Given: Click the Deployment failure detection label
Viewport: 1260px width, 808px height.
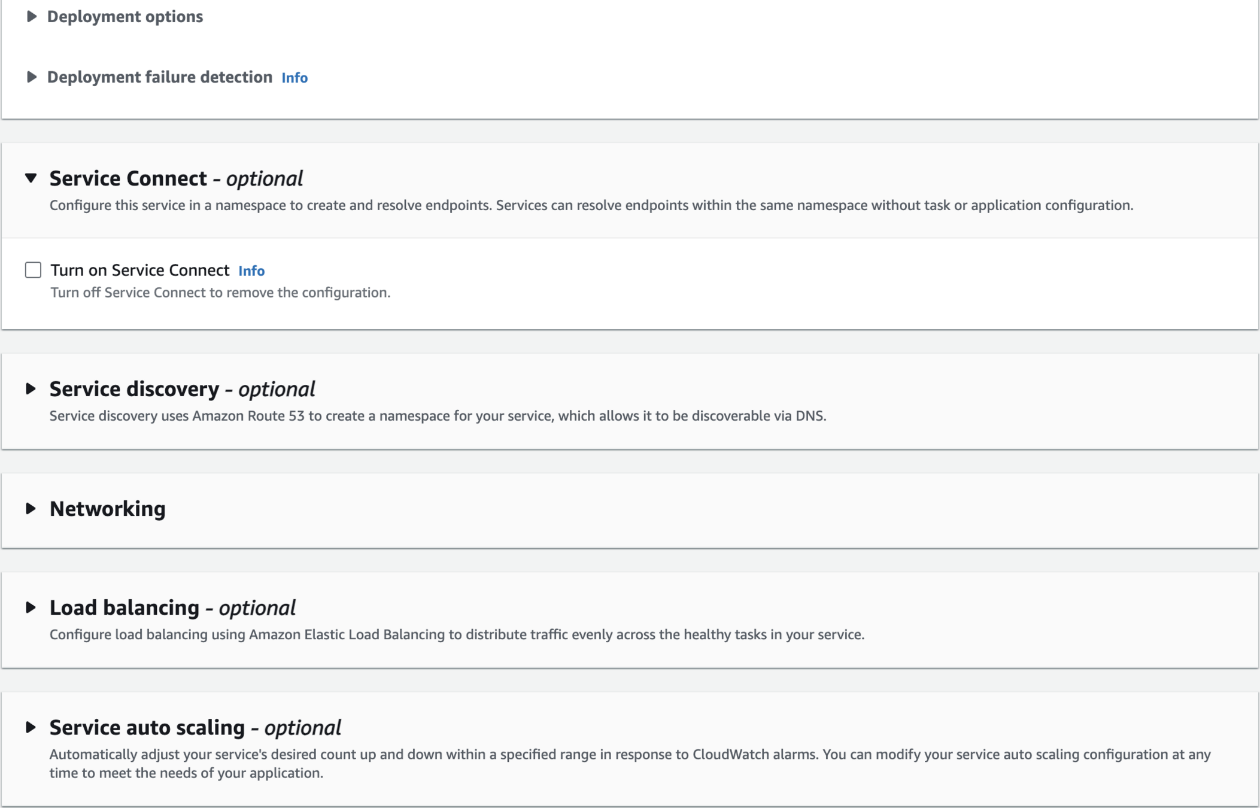Looking at the screenshot, I should [x=160, y=77].
